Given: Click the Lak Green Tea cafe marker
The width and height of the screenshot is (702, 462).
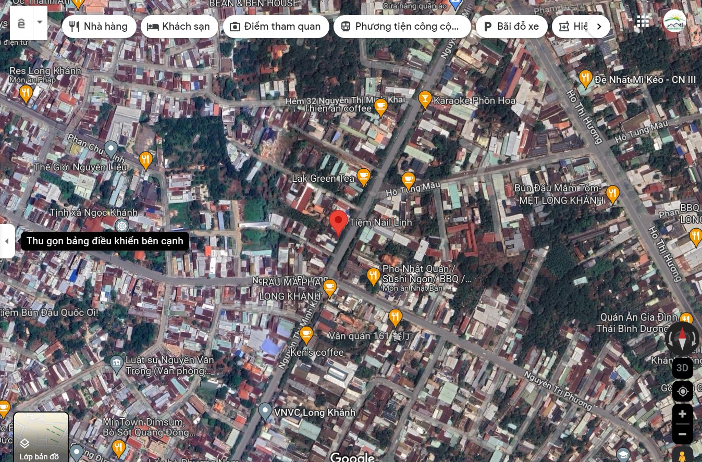Looking at the screenshot, I should [x=363, y=177].
